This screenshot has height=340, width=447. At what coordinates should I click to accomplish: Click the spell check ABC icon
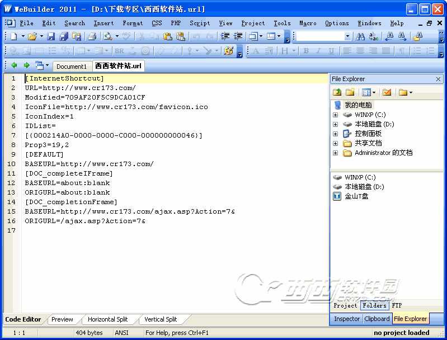click(126, 36)
